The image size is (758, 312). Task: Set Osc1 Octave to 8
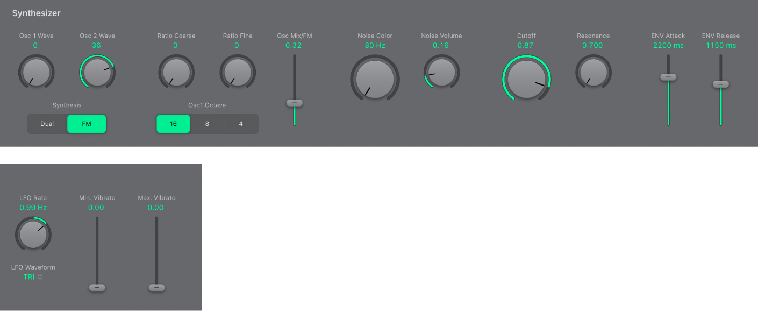coord(207,123)
